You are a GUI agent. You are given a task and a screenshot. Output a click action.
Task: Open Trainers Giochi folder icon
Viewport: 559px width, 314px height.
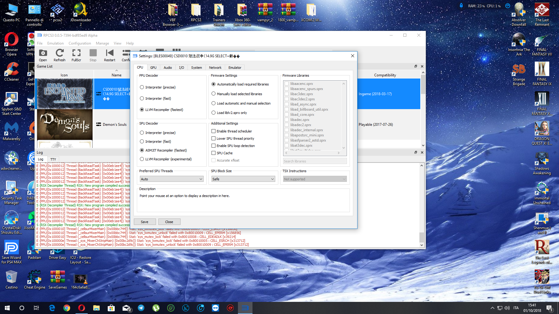tap(219, 15)
